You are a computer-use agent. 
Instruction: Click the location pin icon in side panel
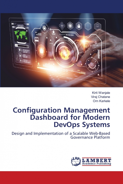click(20, 50)
